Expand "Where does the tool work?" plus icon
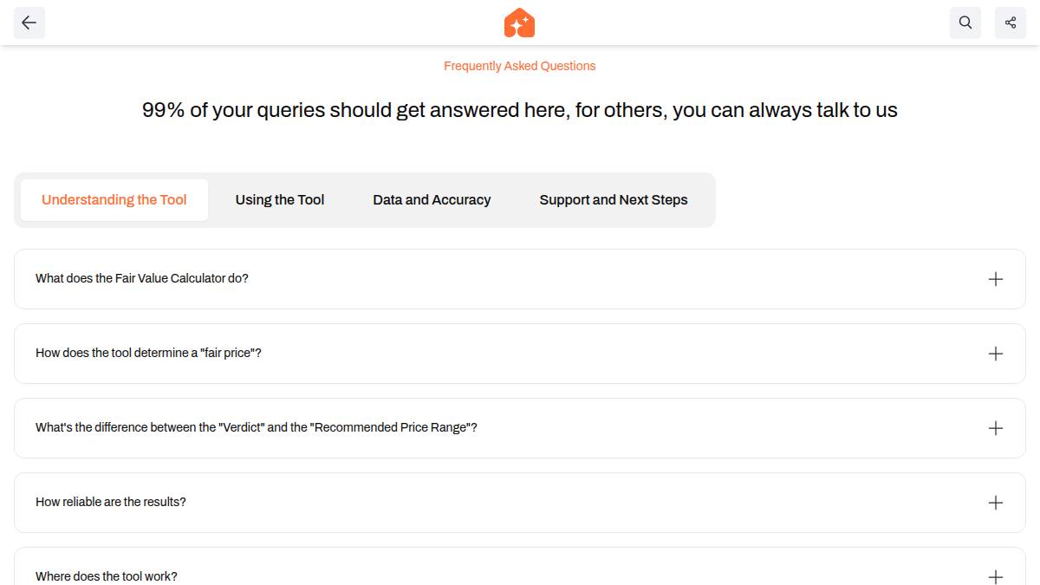 click(995, 576)
